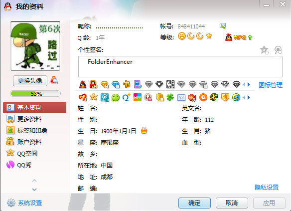The height and width of the screenshot is (211, 291).
Task: Select the 基本资料 tab
Action: coord(34,107)
